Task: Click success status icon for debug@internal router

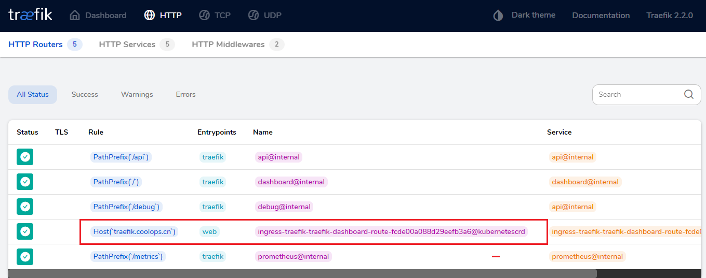Action: [25, 207]
